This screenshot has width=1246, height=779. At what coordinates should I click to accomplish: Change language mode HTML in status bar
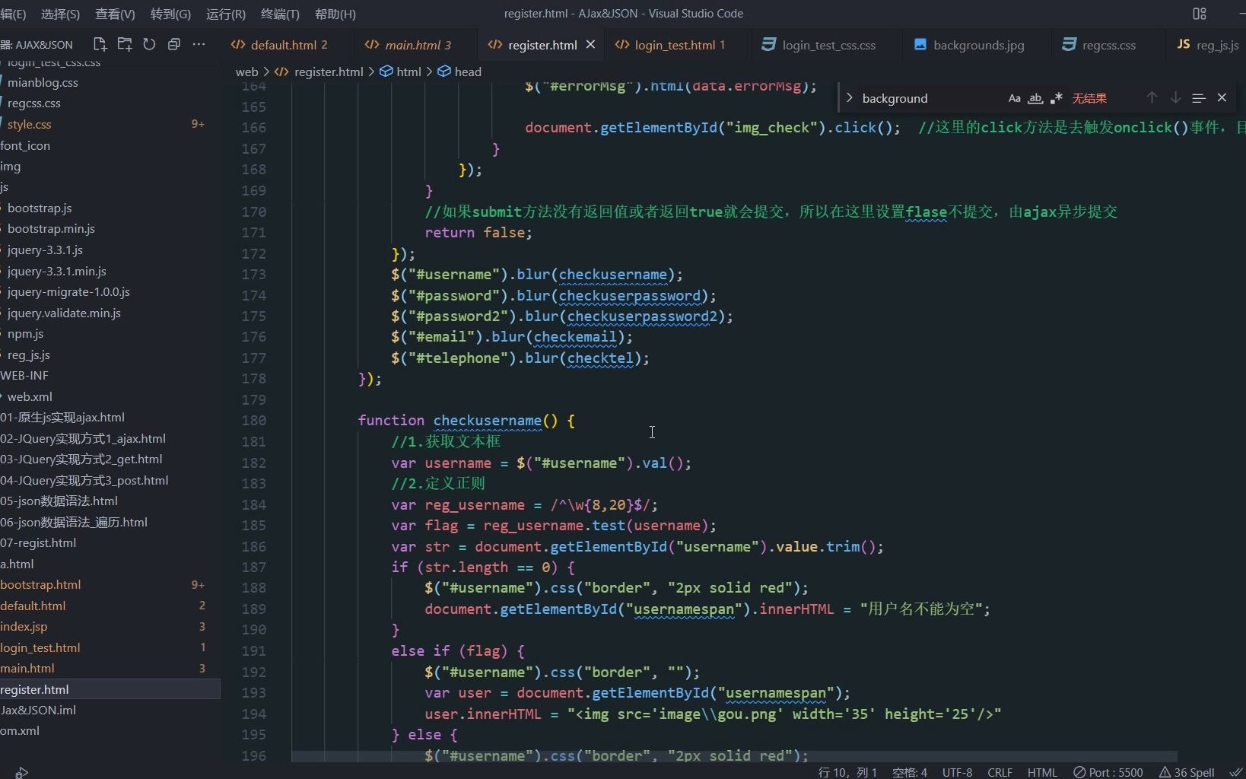(x=1042, y=772)
